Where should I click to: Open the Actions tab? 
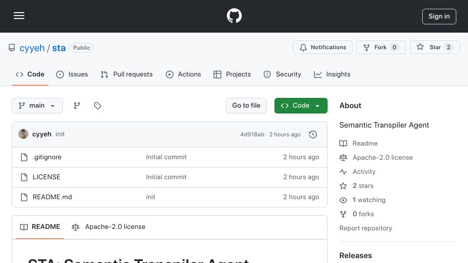[x=183, y=74]
